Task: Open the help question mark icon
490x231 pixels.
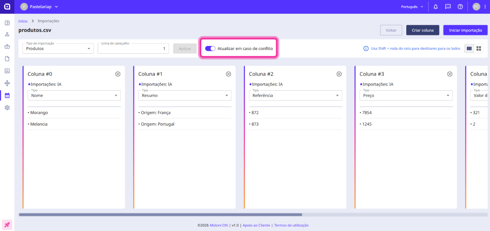Action: [x=460, y=7]
